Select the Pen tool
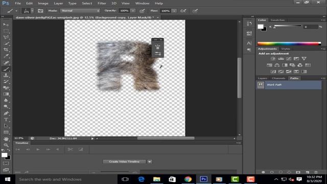Viewport: 327px width, 184px height. coord(6,113)
